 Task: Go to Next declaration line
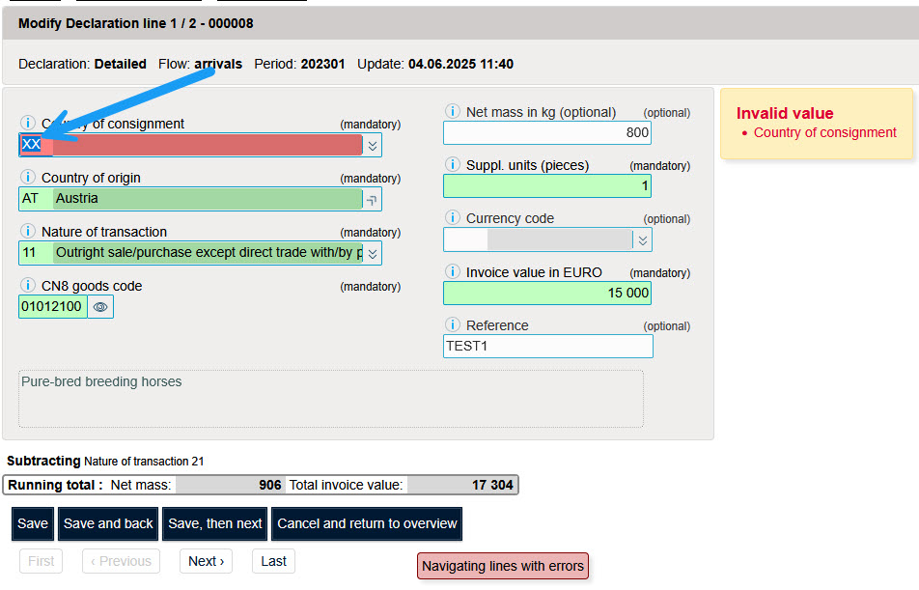[x=206, y=561]
